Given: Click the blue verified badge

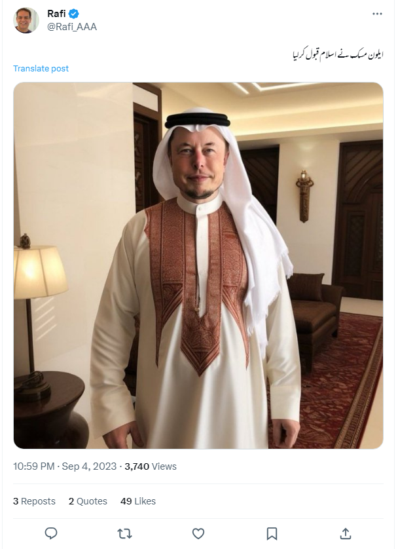Looking at the screenshot, I should [x=75, y=14].
